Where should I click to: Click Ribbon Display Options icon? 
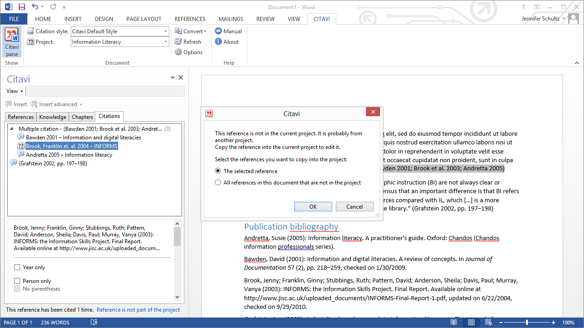click(x=537, y=7)
